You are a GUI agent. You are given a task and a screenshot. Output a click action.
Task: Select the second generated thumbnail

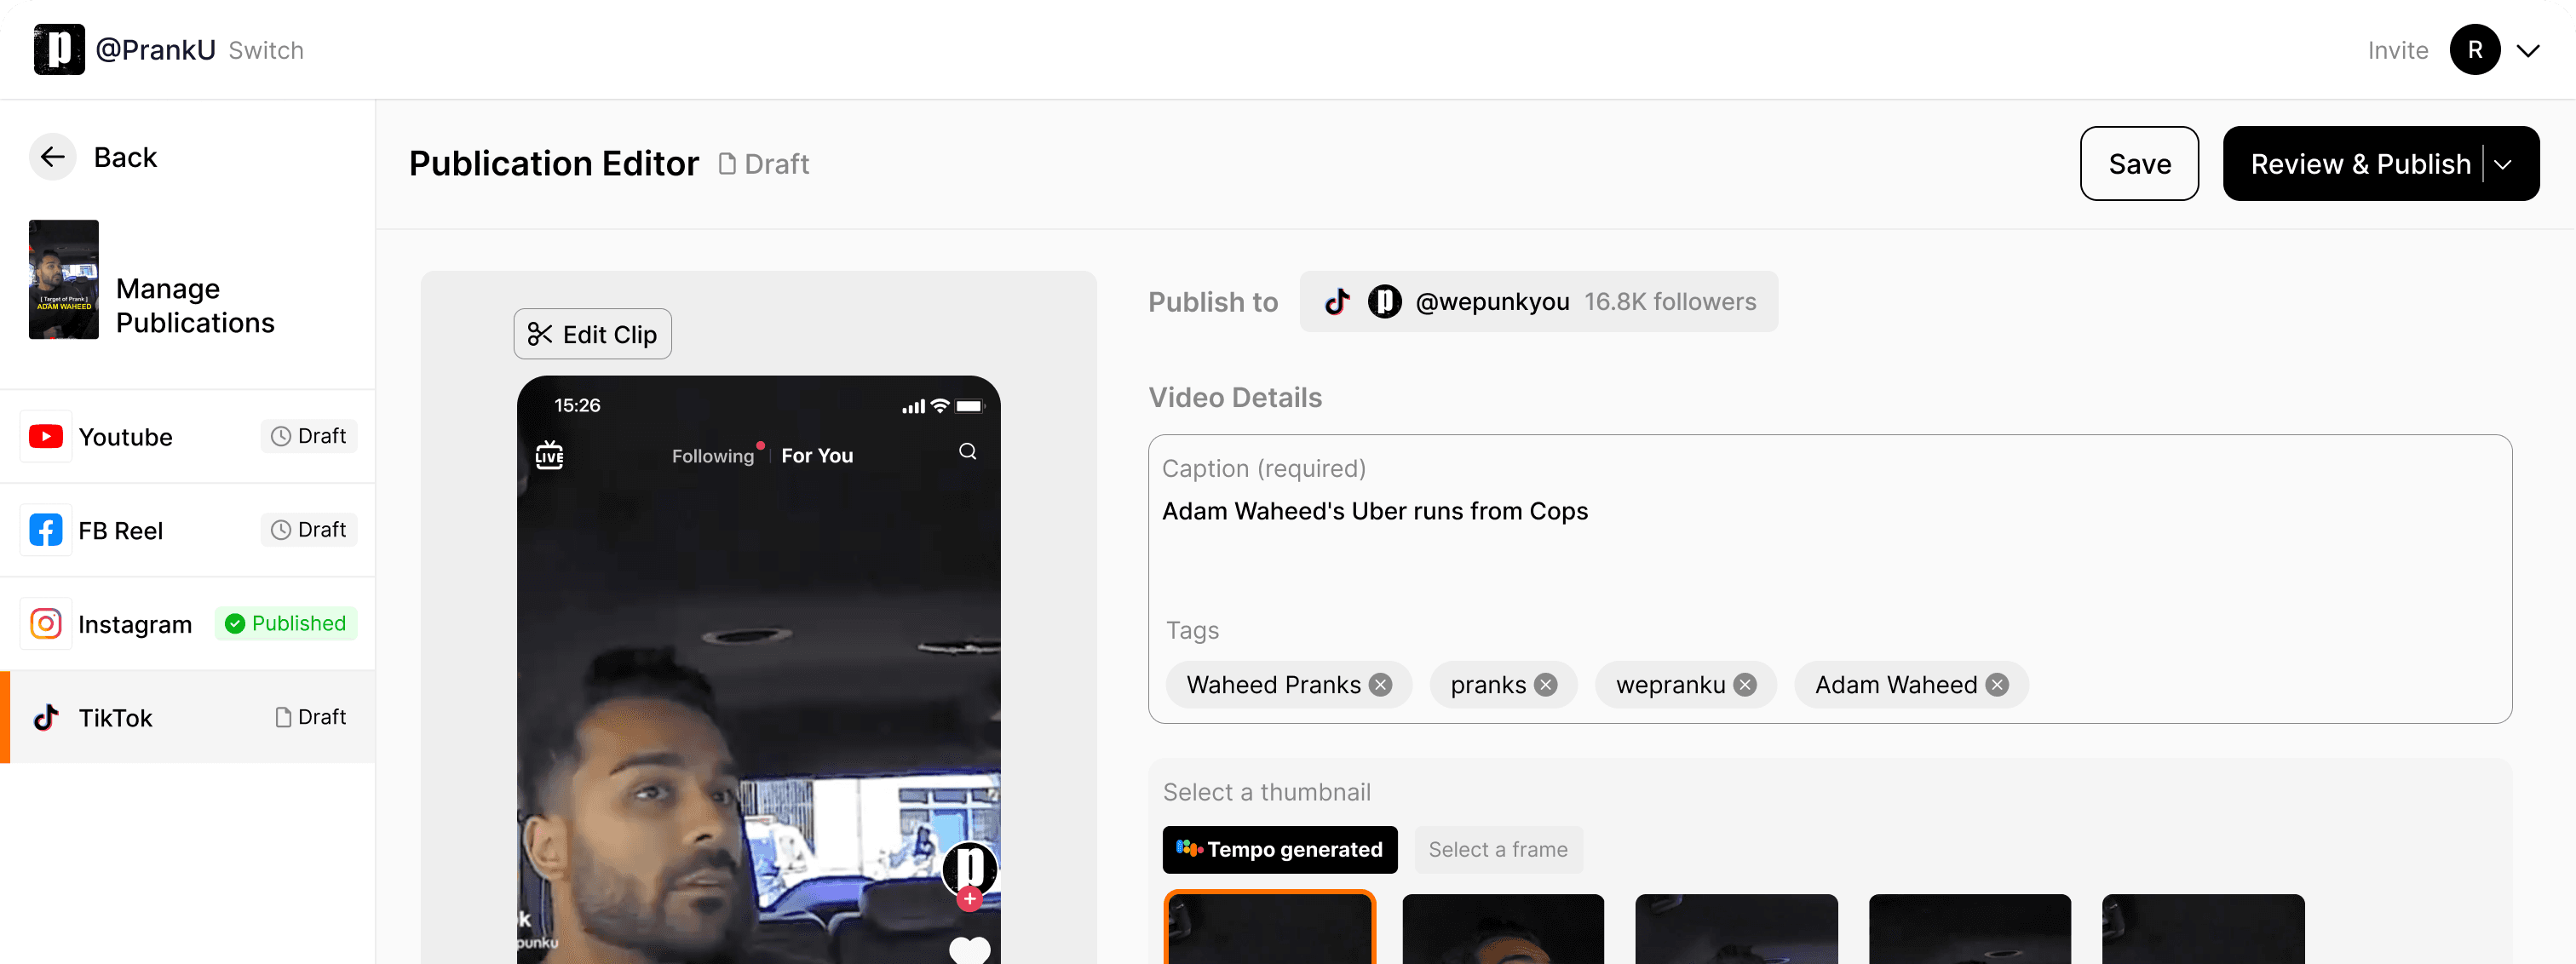tap(1502, 929)
